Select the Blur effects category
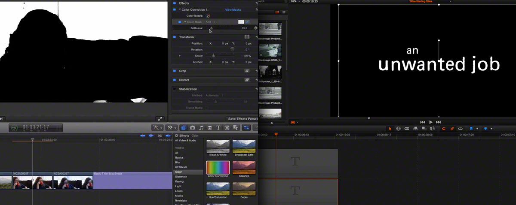The width and height of the screenshot is (516, 205). pyautogui.click(x=178, y=162)
